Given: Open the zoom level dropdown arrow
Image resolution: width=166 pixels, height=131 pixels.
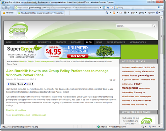Looking at the screenshot, I should click(x=159, y=127).
